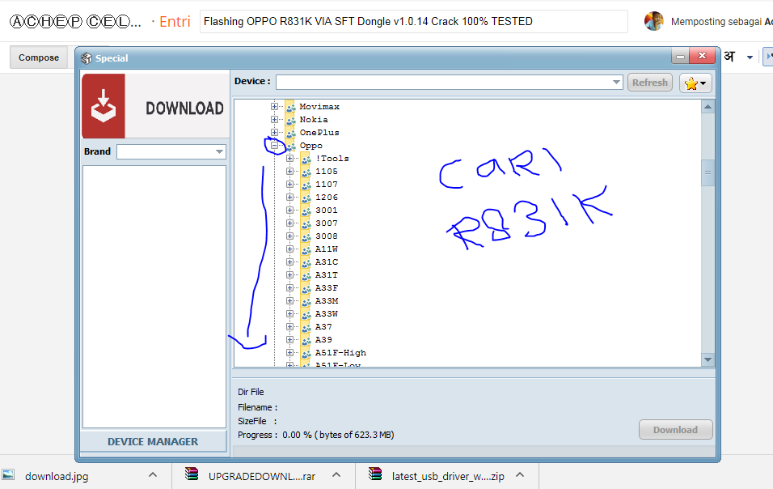
Task: Click the Refresh button
Action: pyautogui.click(x=650, y=83)
